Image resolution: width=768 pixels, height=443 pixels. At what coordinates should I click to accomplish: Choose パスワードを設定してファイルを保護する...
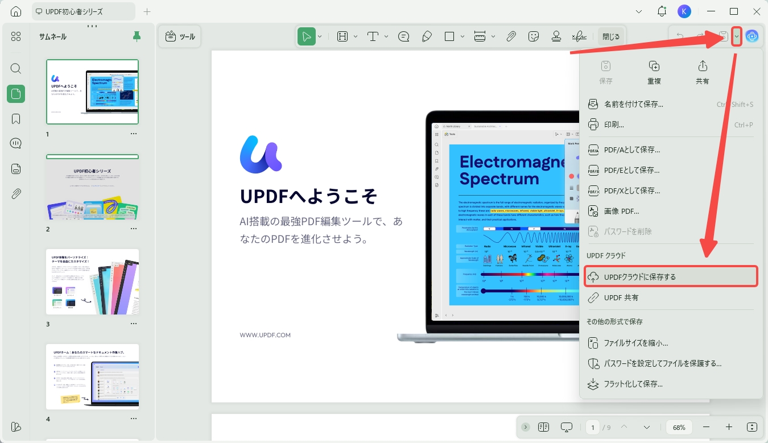coord(671,363)
